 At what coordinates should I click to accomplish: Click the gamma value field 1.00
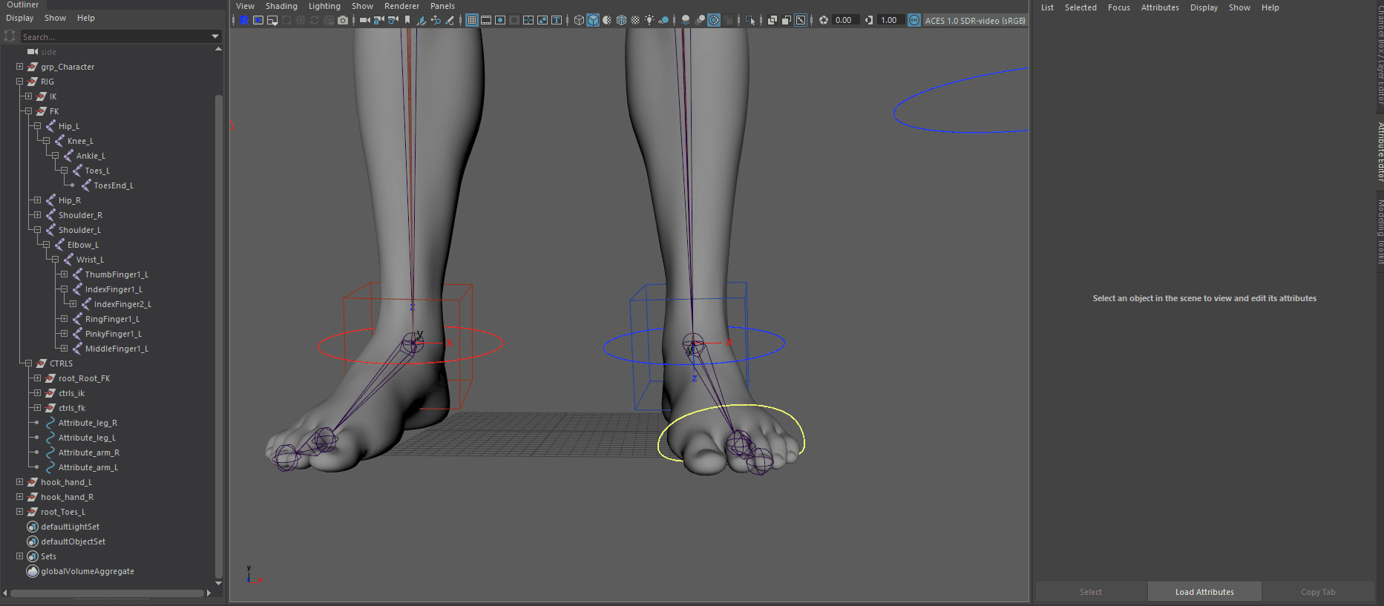(890, 20)
